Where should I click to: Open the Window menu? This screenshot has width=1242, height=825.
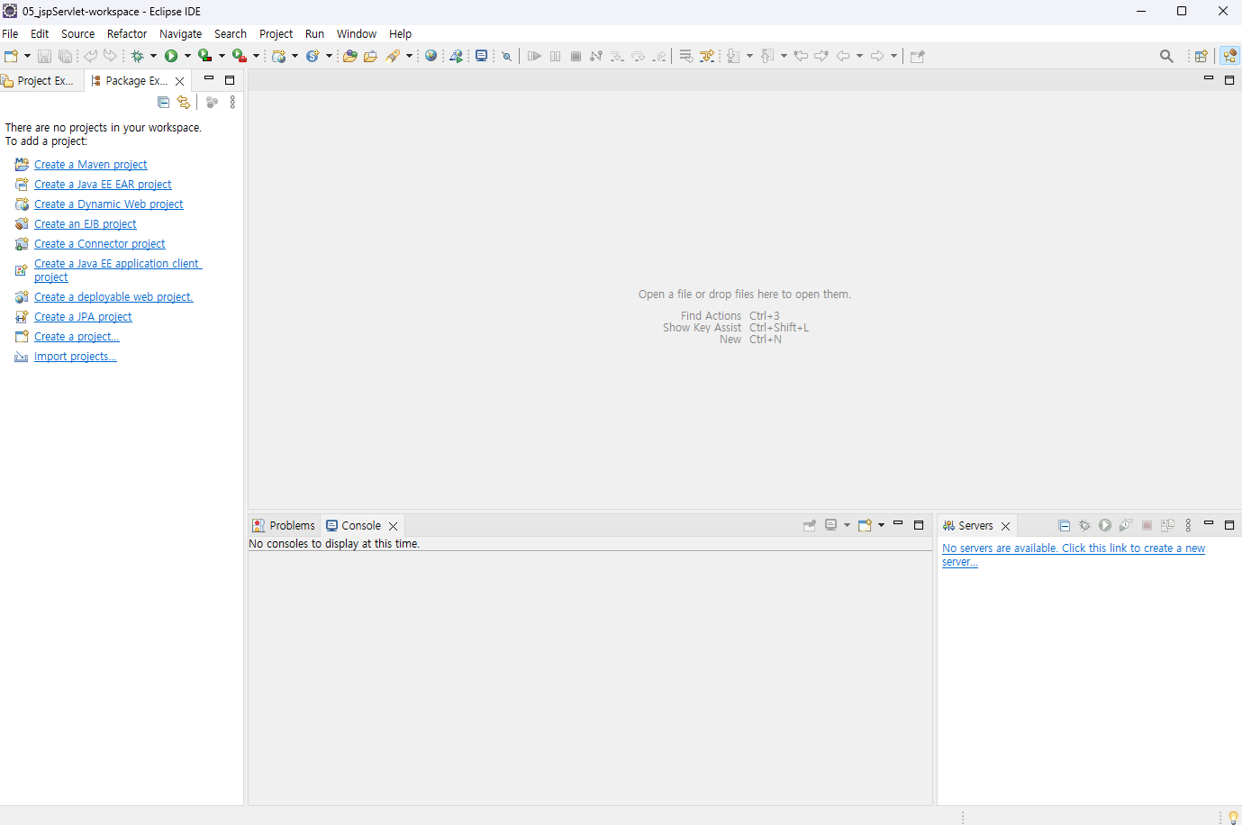[357, 34]
